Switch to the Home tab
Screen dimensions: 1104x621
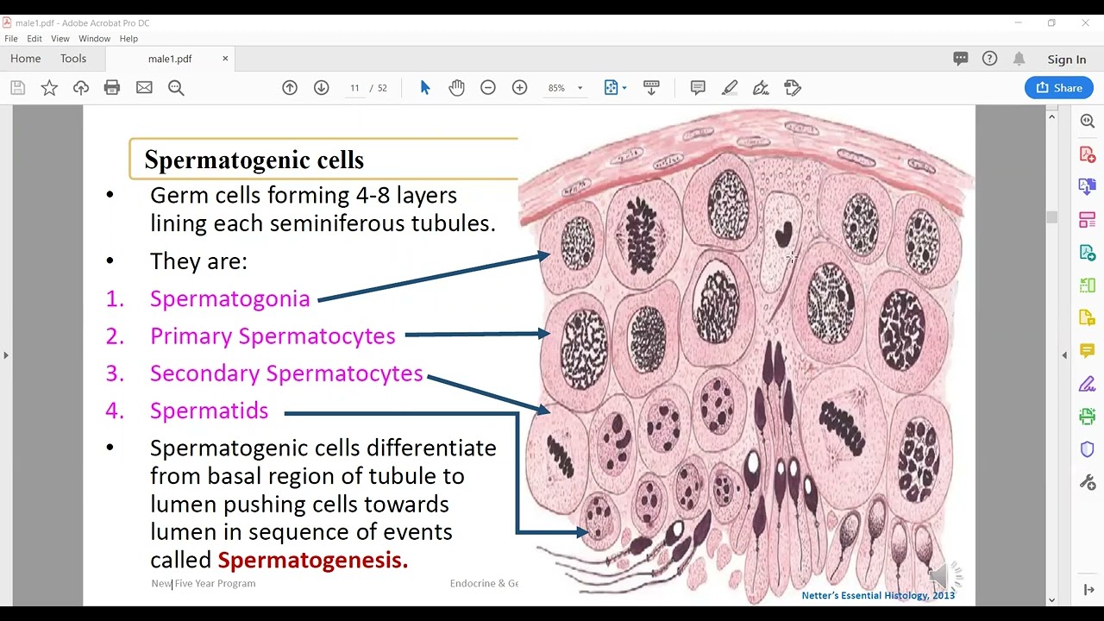click(26, 59)
